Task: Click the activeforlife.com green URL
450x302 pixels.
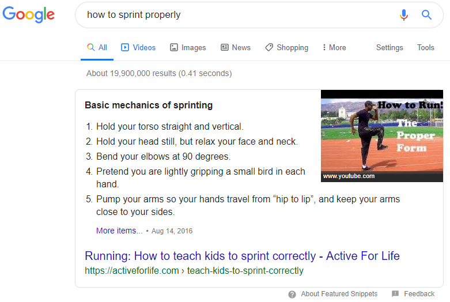Action: pos(194,271)
